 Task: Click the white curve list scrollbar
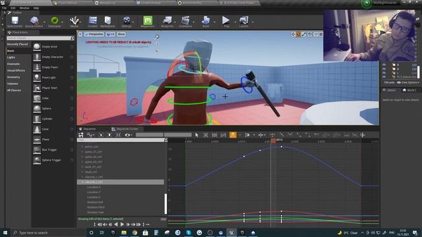click(x=166, y=203)
